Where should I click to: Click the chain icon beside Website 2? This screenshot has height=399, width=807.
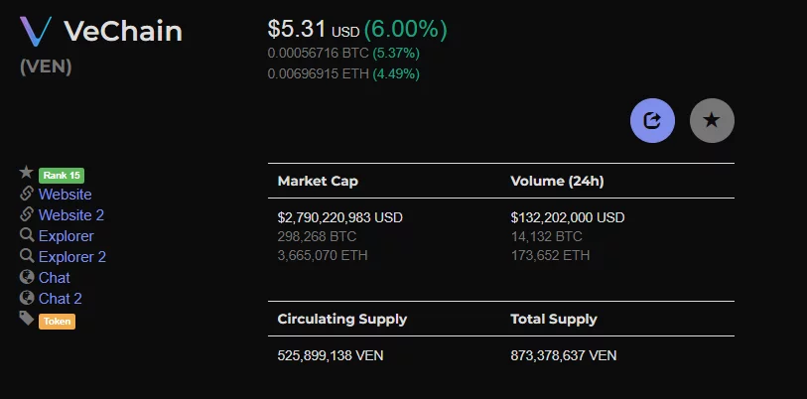pyautogui.click(x=26, y=214)
